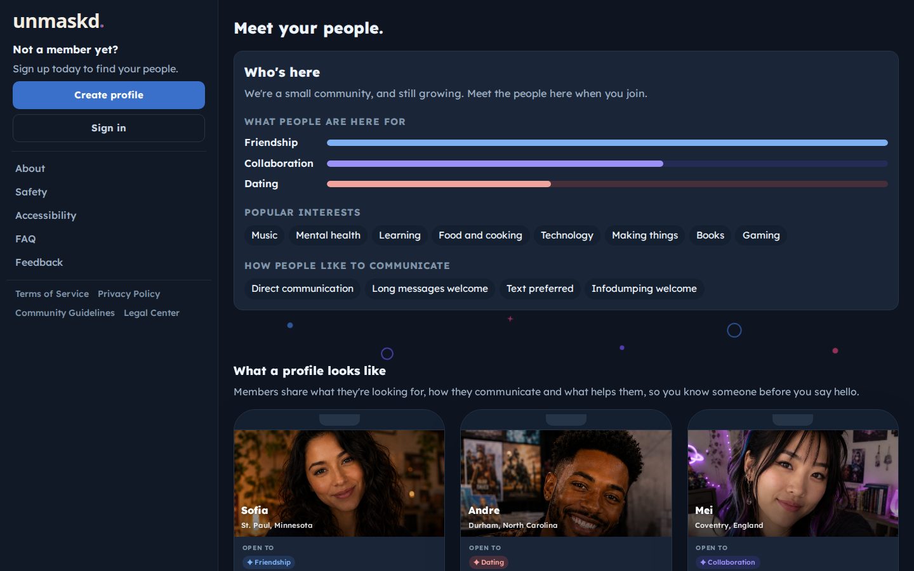Click the Friendship progress bar
This screenshot has width=914, height=571.
click(x=607, y=143)
